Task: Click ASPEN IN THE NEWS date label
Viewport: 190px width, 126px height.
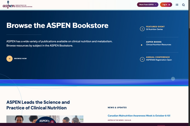Action: [119, 120]
